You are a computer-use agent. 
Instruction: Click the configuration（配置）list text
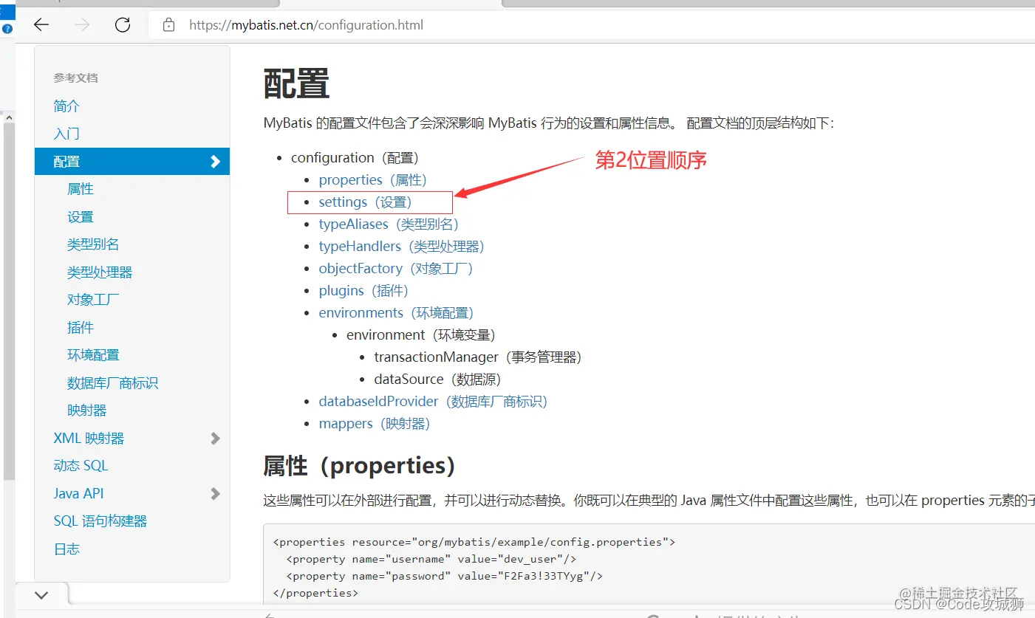(x=355, y=157)
